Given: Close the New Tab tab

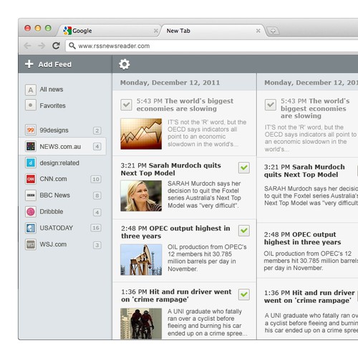Looking at the screenshot, I should pos(258,31).
